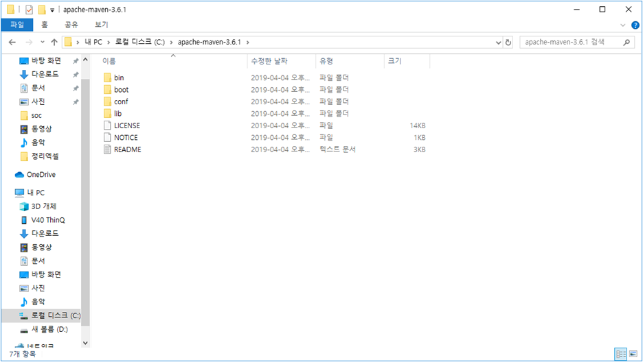643x362 pixels.
Task: Click README size 3KB cell
Action: (420, 149)
